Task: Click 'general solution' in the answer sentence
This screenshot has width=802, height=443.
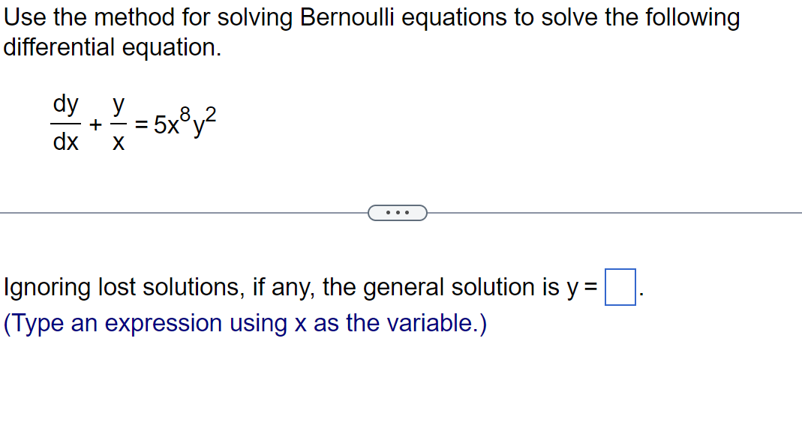Action: click(420, 286)
